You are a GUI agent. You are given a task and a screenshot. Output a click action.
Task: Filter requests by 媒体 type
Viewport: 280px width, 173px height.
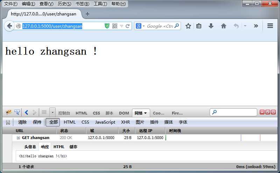click(169, 122)
